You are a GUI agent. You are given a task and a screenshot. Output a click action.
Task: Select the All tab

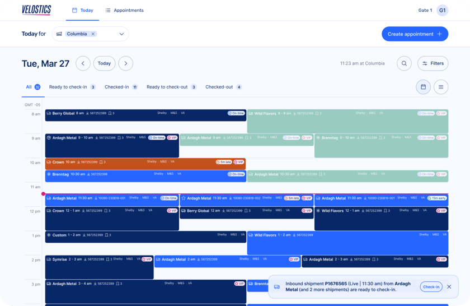coord(33,87)
